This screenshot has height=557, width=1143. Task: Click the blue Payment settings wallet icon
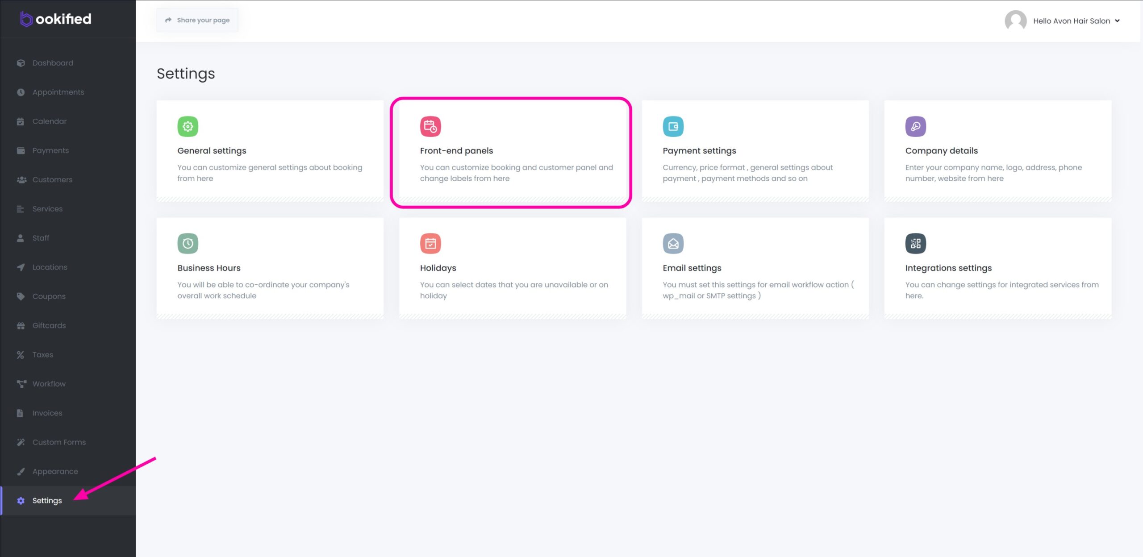673,126
